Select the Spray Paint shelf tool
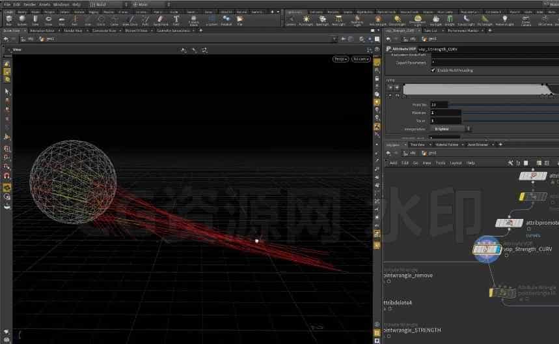This screenshot has width=559, height=344. click(161, 20)
